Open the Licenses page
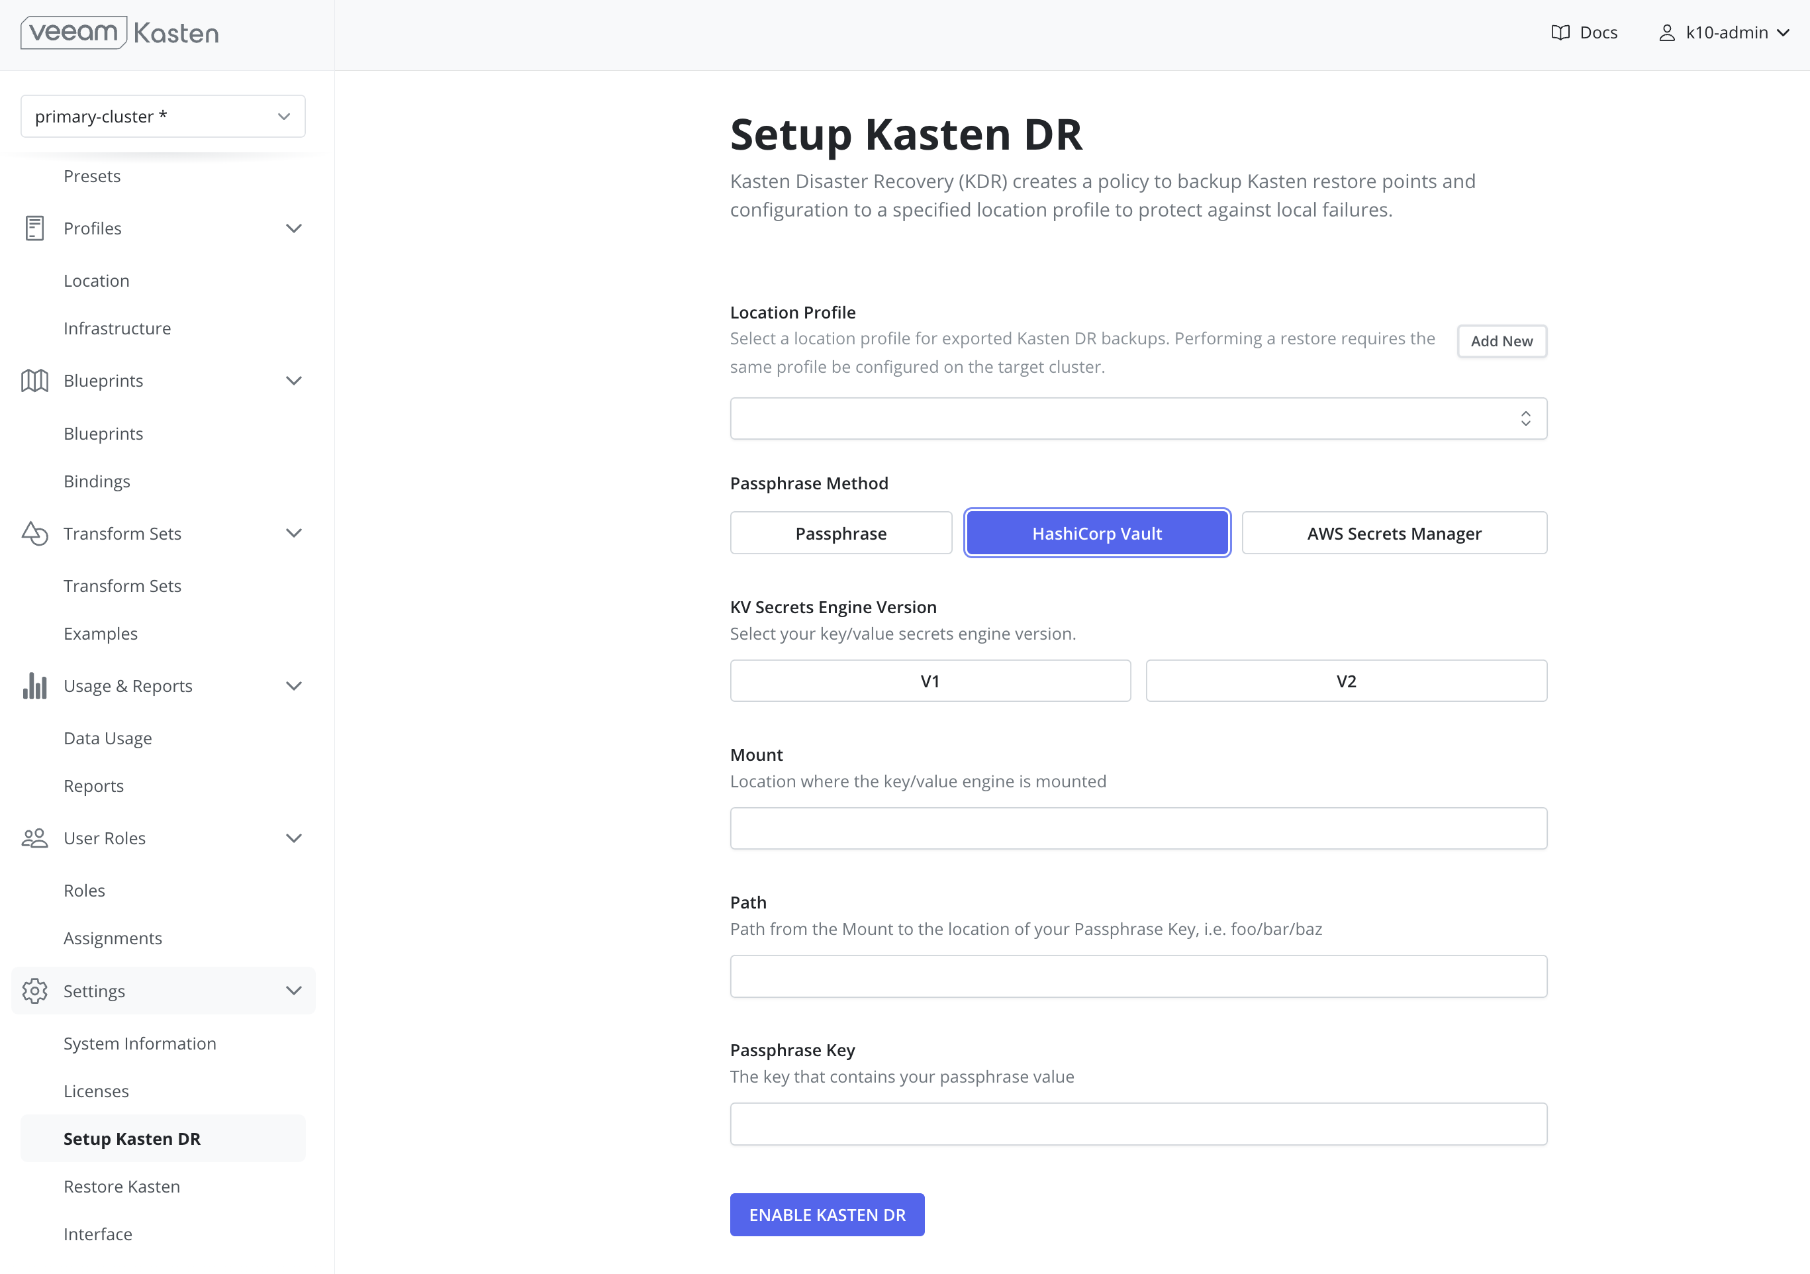The image size is (1810, 1274). [96, 1091]
